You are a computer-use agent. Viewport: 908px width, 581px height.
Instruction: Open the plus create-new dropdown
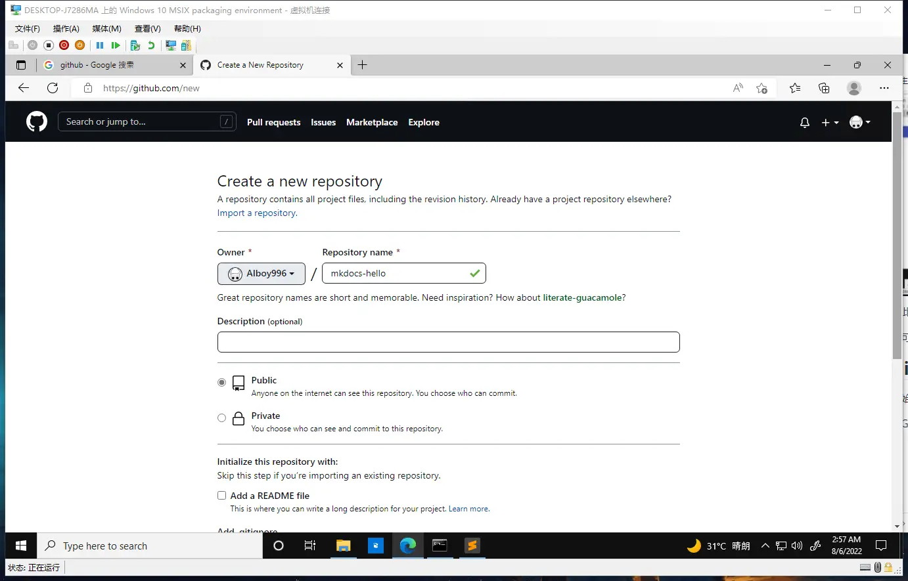coord(830,123)
